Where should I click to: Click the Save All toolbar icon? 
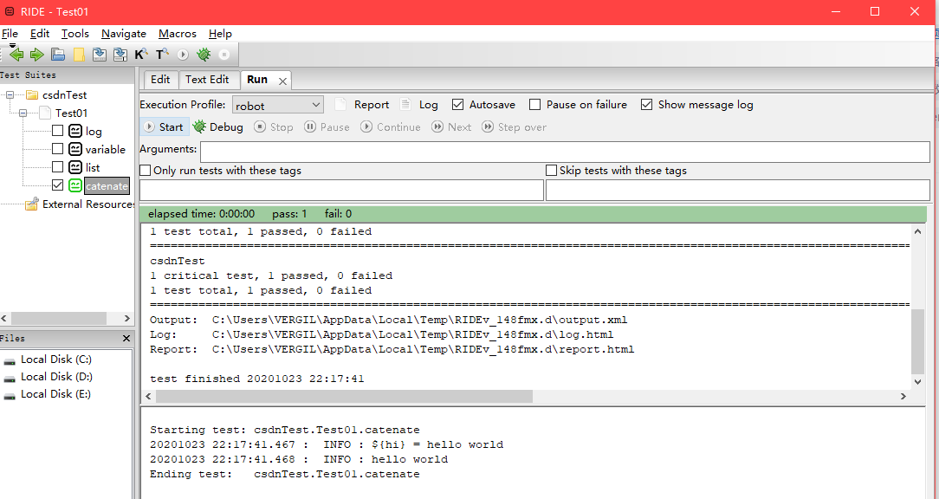(x=120, y=55)
